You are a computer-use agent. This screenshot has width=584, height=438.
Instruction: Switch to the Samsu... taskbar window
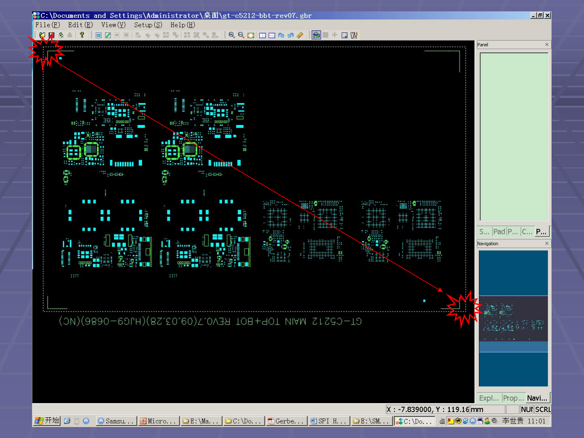click(116, 421)
